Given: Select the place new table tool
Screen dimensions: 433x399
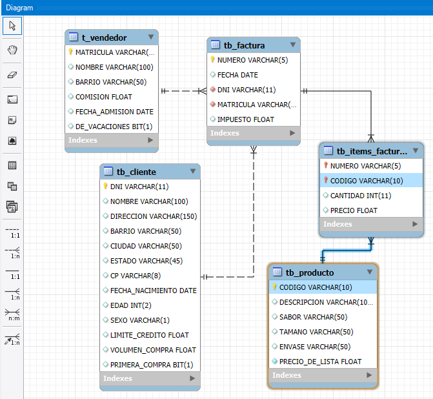Looking at the screenshot, I should tap(12, 165).
